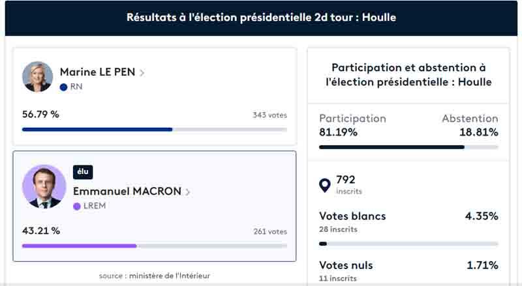The height and width of the screenshot is (286, 522).
Task: Click Emmanuel Macron's portrait photo
Action: tap(44, 186)
